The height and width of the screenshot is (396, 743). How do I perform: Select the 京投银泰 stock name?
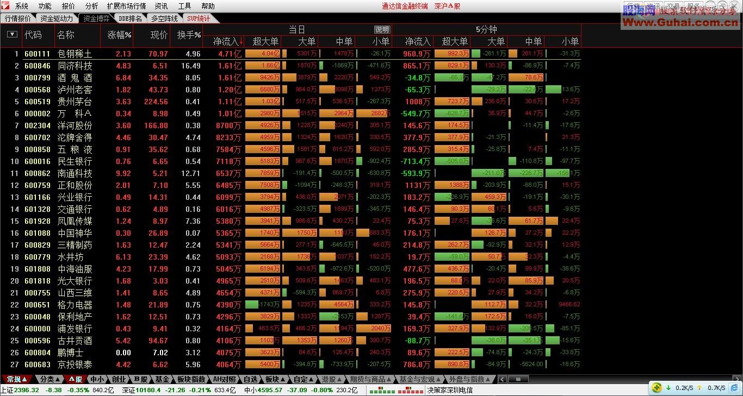[75, 364]
